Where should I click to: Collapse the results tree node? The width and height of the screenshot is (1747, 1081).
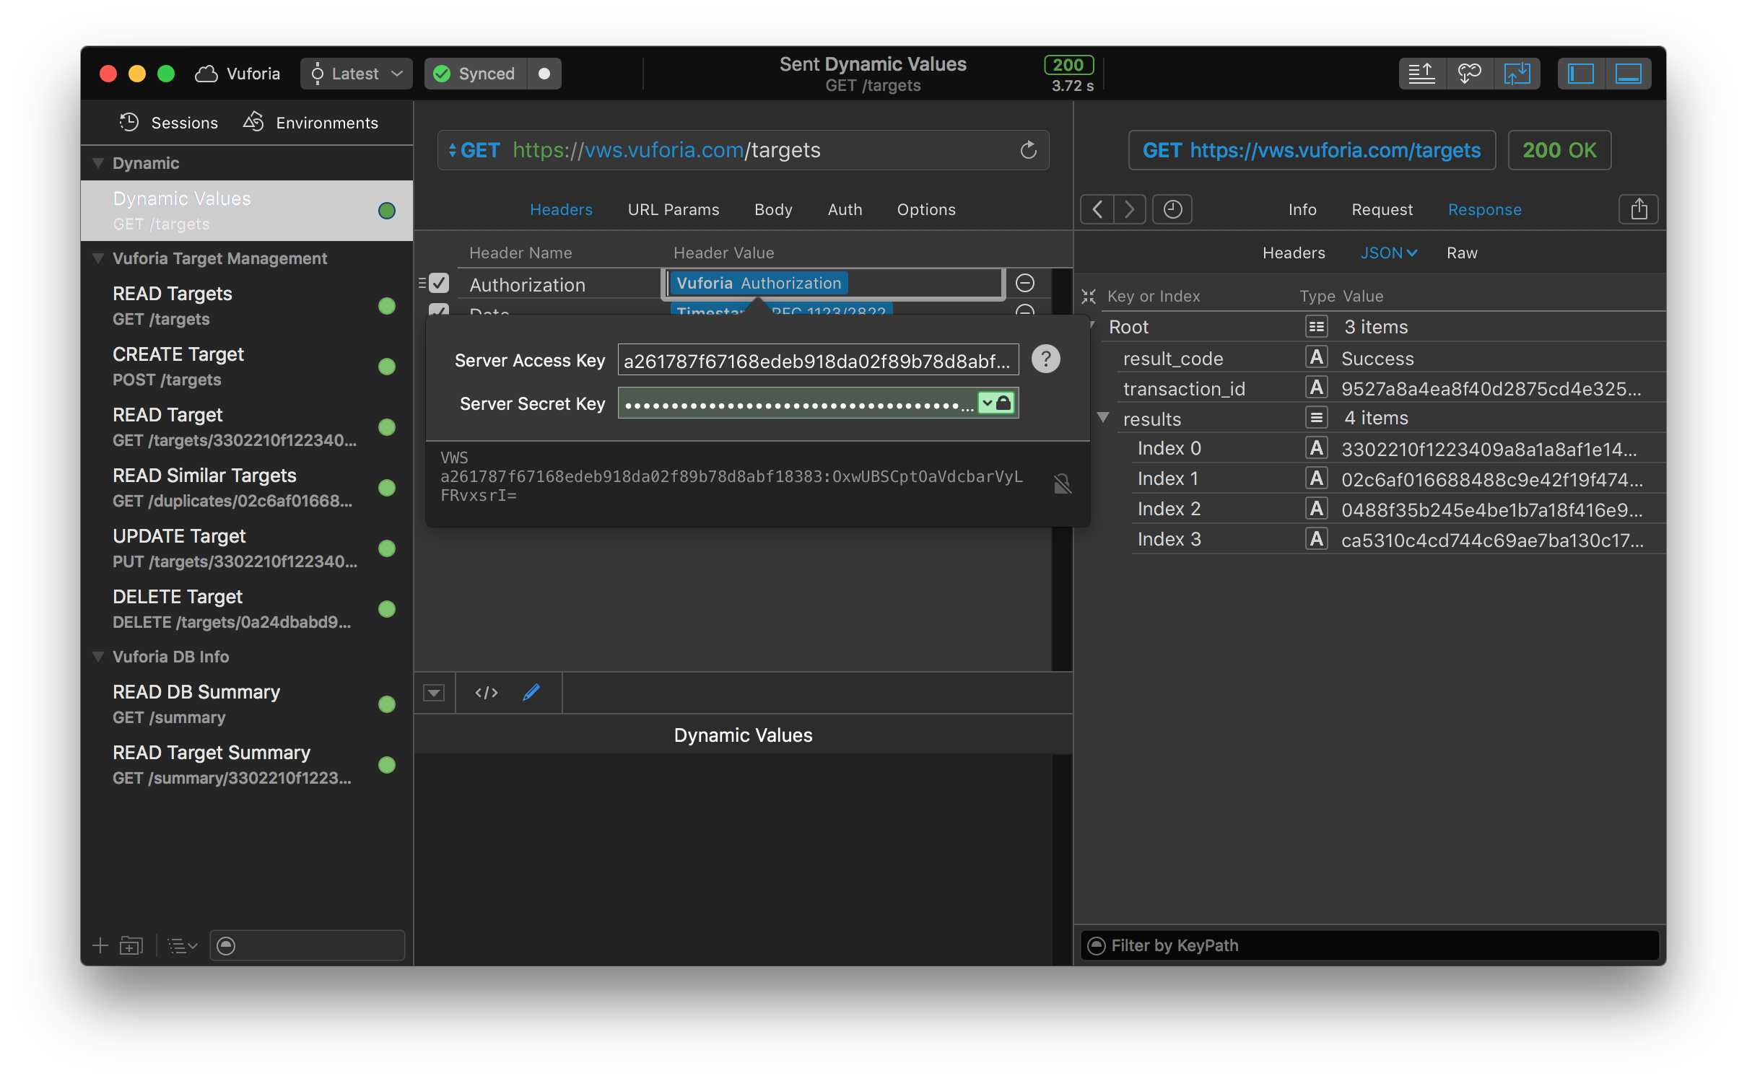[x=1103, y=418]
